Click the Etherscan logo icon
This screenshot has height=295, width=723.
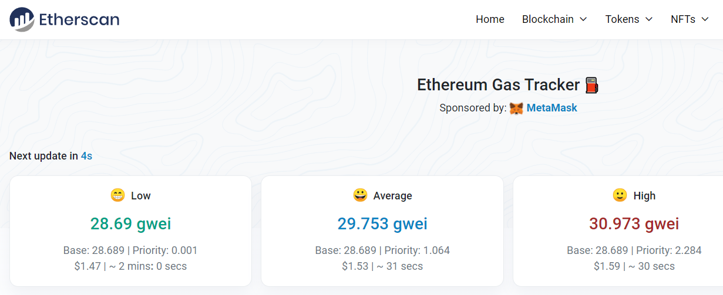coord(22,19)
